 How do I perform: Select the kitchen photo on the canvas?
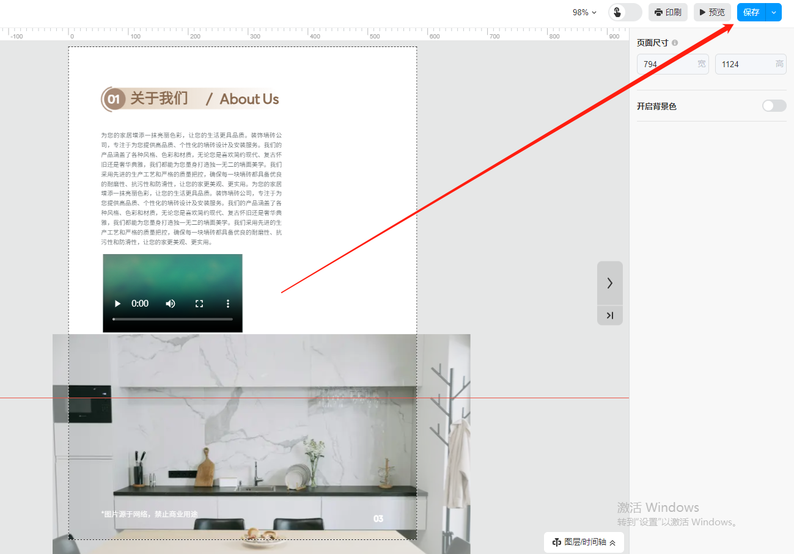tap(261, 440)
